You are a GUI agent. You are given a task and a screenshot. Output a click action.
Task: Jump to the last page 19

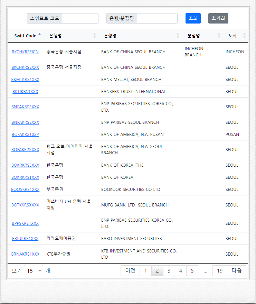point(220,270)
